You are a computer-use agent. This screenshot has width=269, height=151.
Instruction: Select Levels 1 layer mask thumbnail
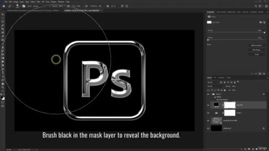(230, 113)
